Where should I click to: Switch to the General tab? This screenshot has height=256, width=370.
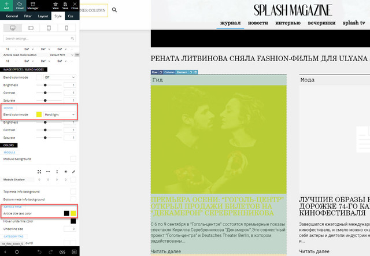[12, 16]
